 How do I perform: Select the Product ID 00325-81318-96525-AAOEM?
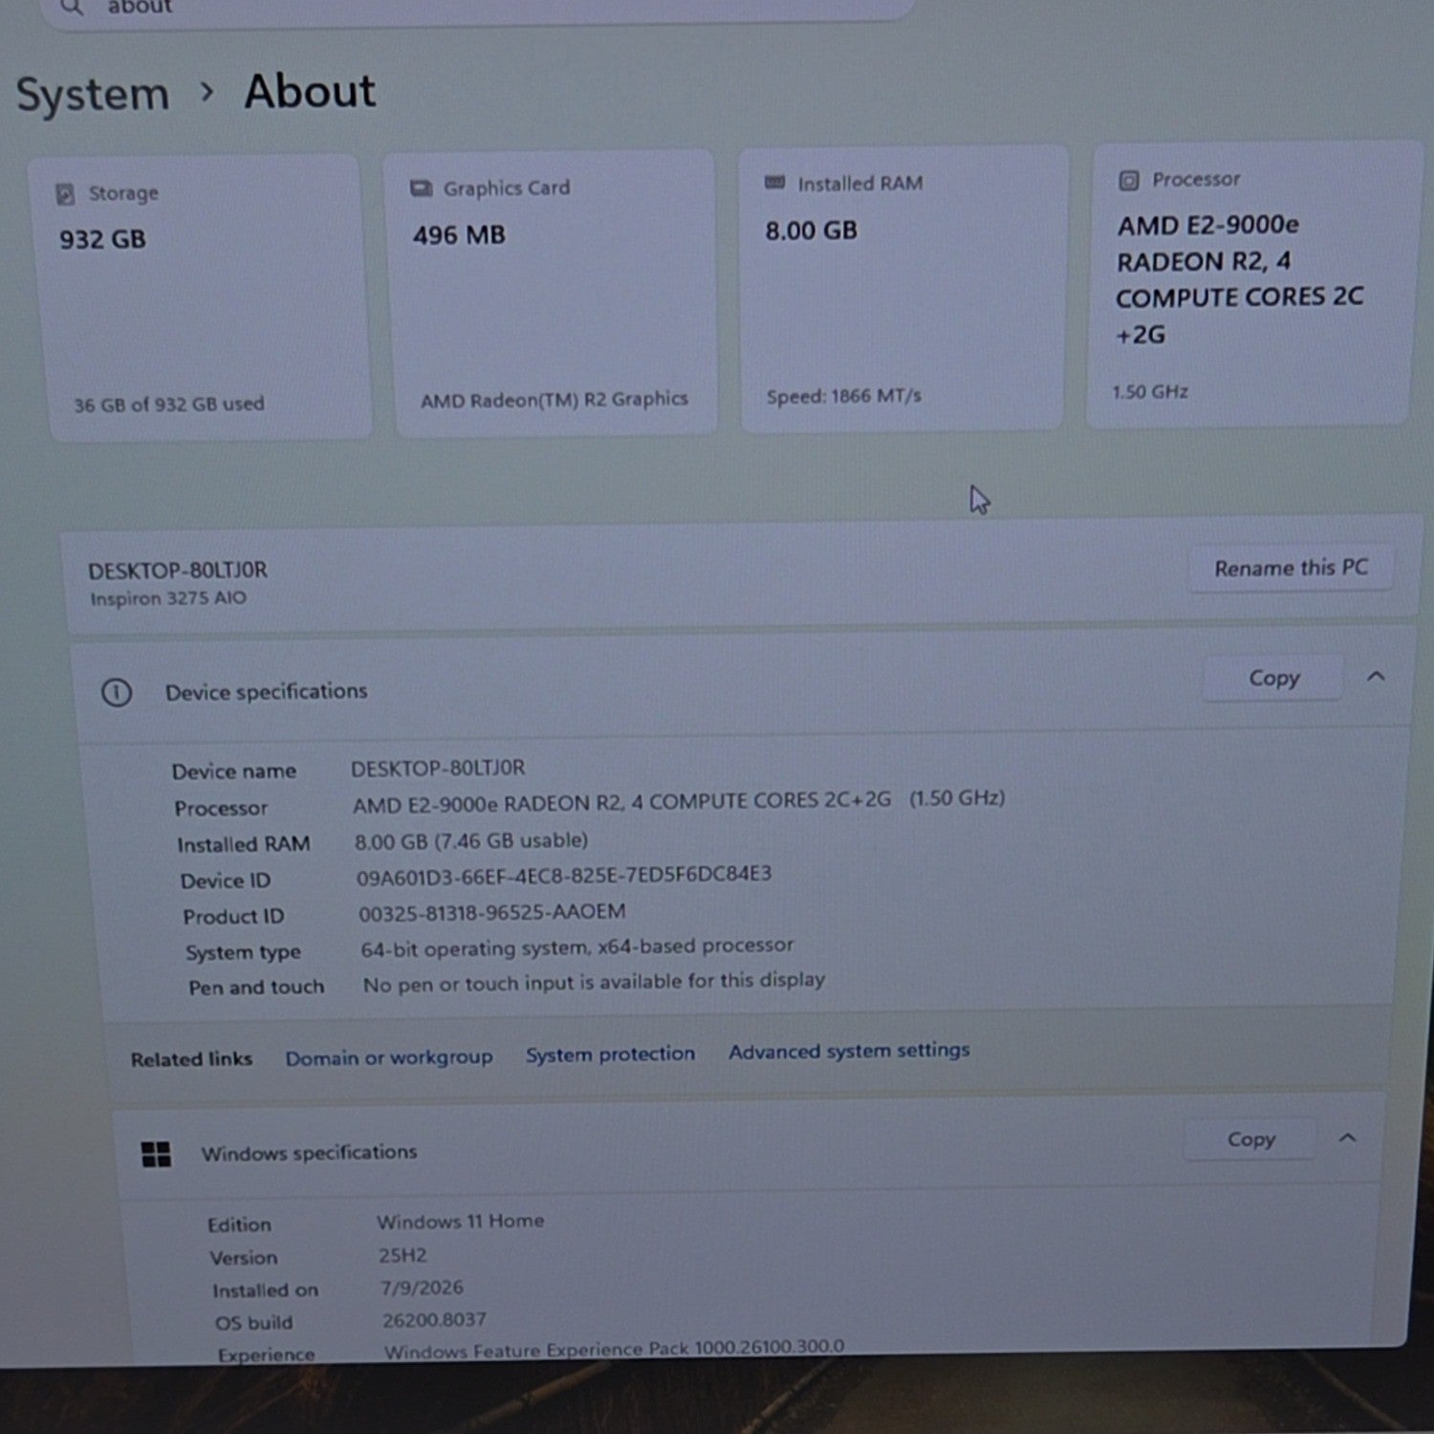[491, 912]
